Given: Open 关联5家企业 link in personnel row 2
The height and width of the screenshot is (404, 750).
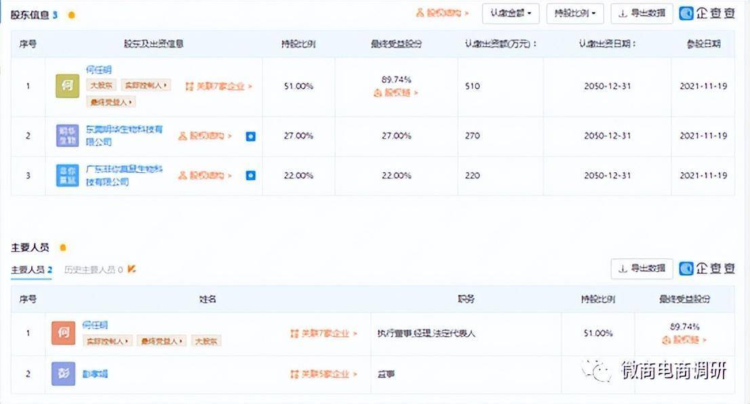Looking at the screenshot, I should click(x=323, y=374).
